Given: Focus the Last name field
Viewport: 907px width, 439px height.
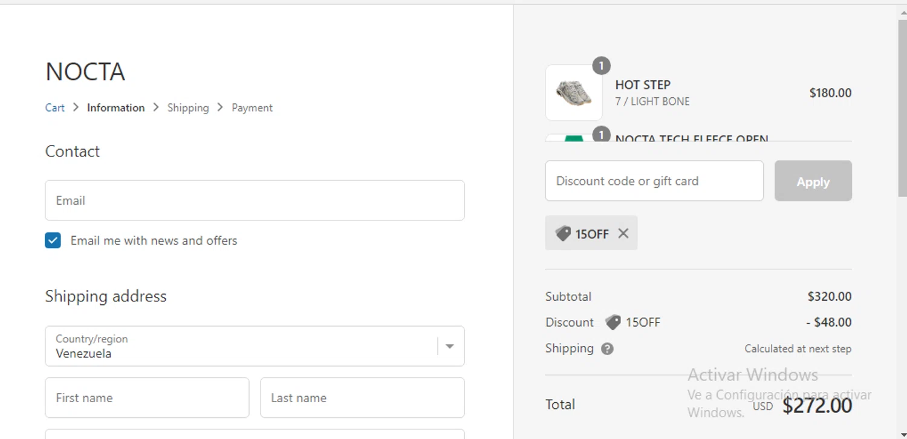Looking at the screenshot, I should (x=362, y=398).
